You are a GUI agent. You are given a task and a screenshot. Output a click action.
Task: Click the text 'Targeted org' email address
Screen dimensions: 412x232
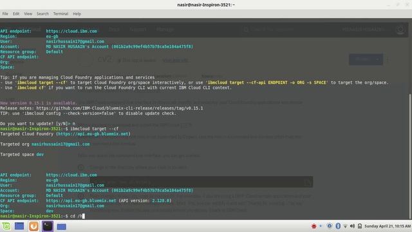pos(61,144)
